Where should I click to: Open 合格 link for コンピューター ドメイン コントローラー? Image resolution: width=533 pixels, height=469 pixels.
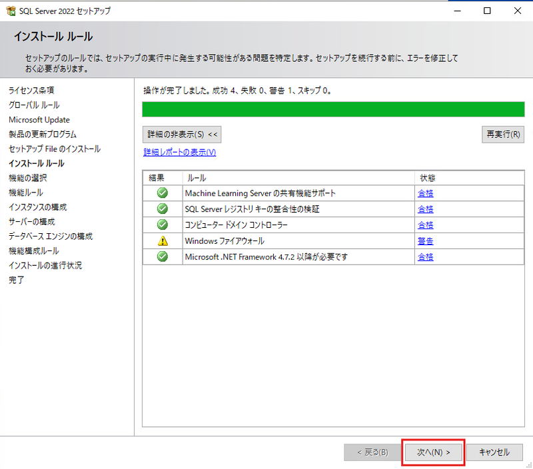click(x=425, y=225)
